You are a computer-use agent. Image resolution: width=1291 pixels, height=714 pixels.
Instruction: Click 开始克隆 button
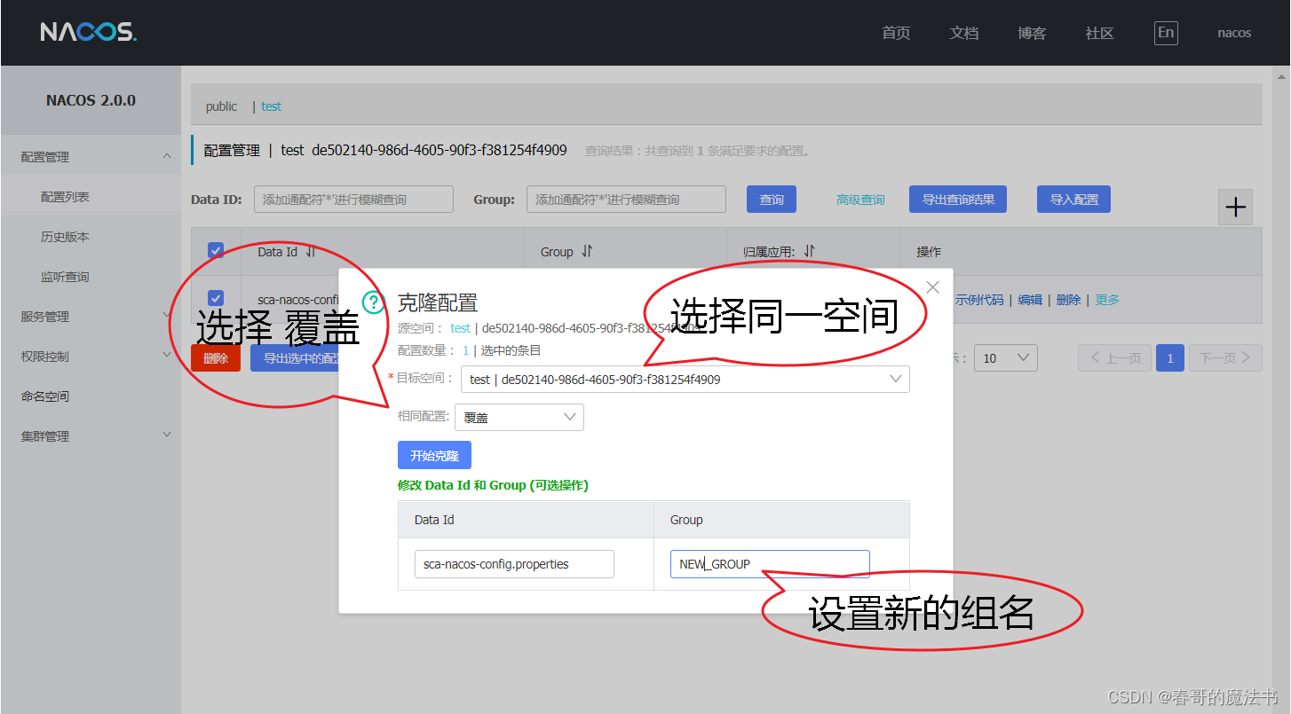(434, 455)
